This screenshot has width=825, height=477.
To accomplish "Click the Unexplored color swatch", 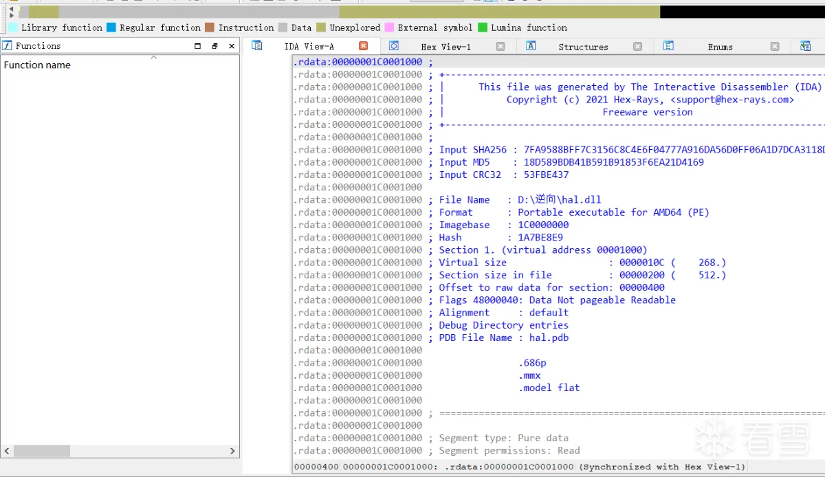I will point(321,27).
